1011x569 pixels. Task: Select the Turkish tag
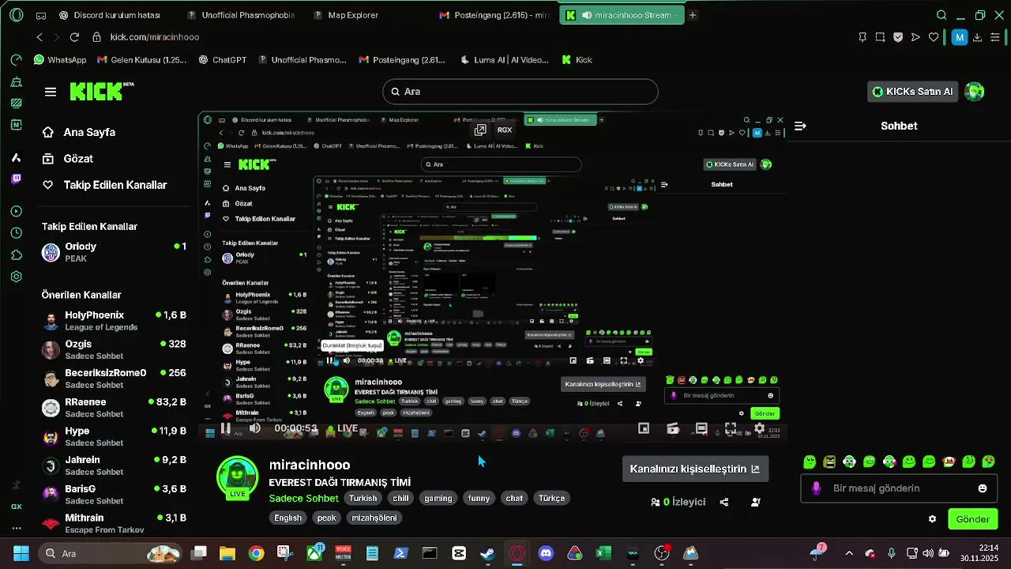pos(363,499)
